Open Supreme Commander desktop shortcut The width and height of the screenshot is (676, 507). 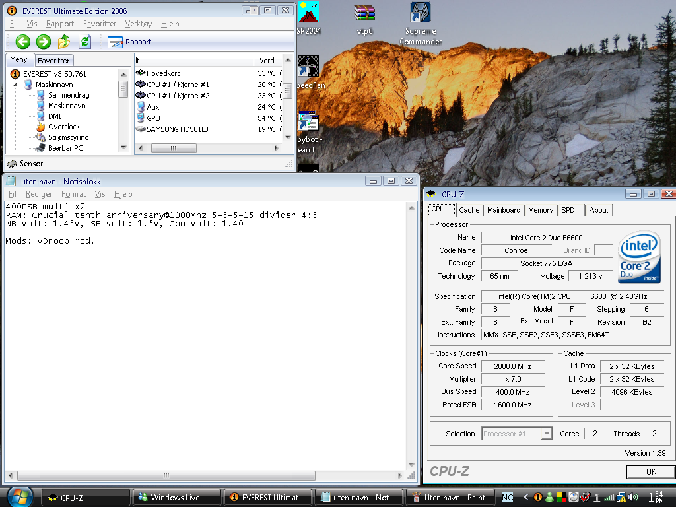[420, 24]
